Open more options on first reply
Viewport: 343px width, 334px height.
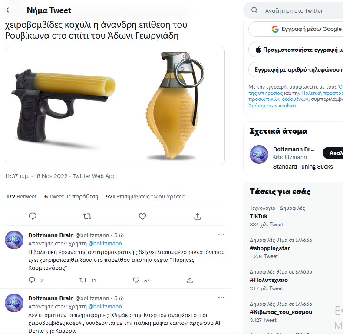pyautogui.click(x=221, y=235)
